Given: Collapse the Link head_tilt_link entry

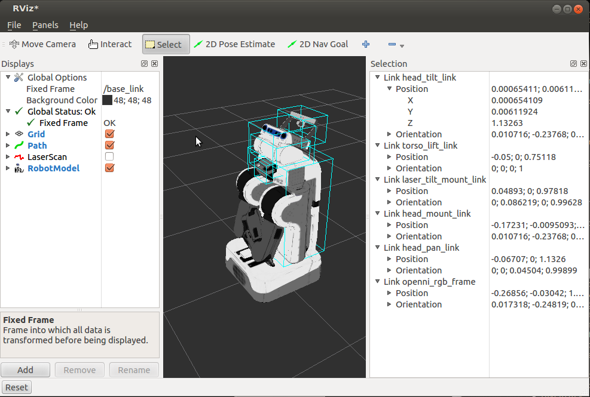Looking at the screenshot, I should [377, 78].
